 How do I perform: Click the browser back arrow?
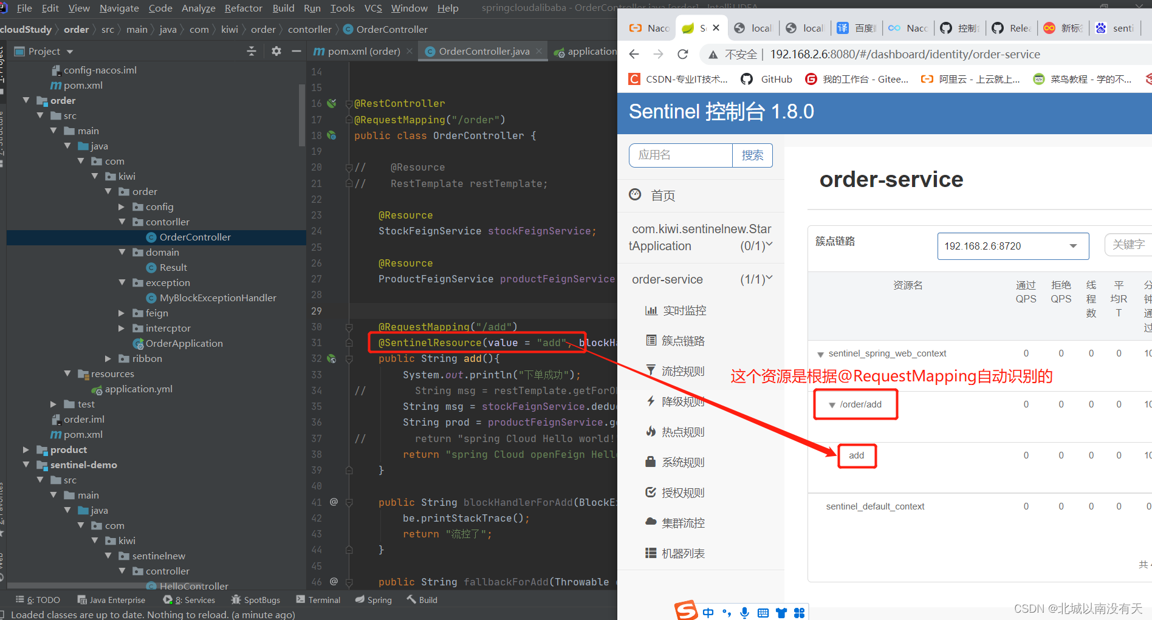634,54
